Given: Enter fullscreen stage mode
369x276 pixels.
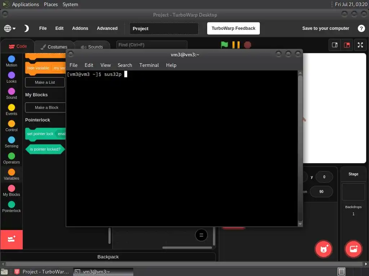Looking at the screenshot, I should (x=360, y=45).
